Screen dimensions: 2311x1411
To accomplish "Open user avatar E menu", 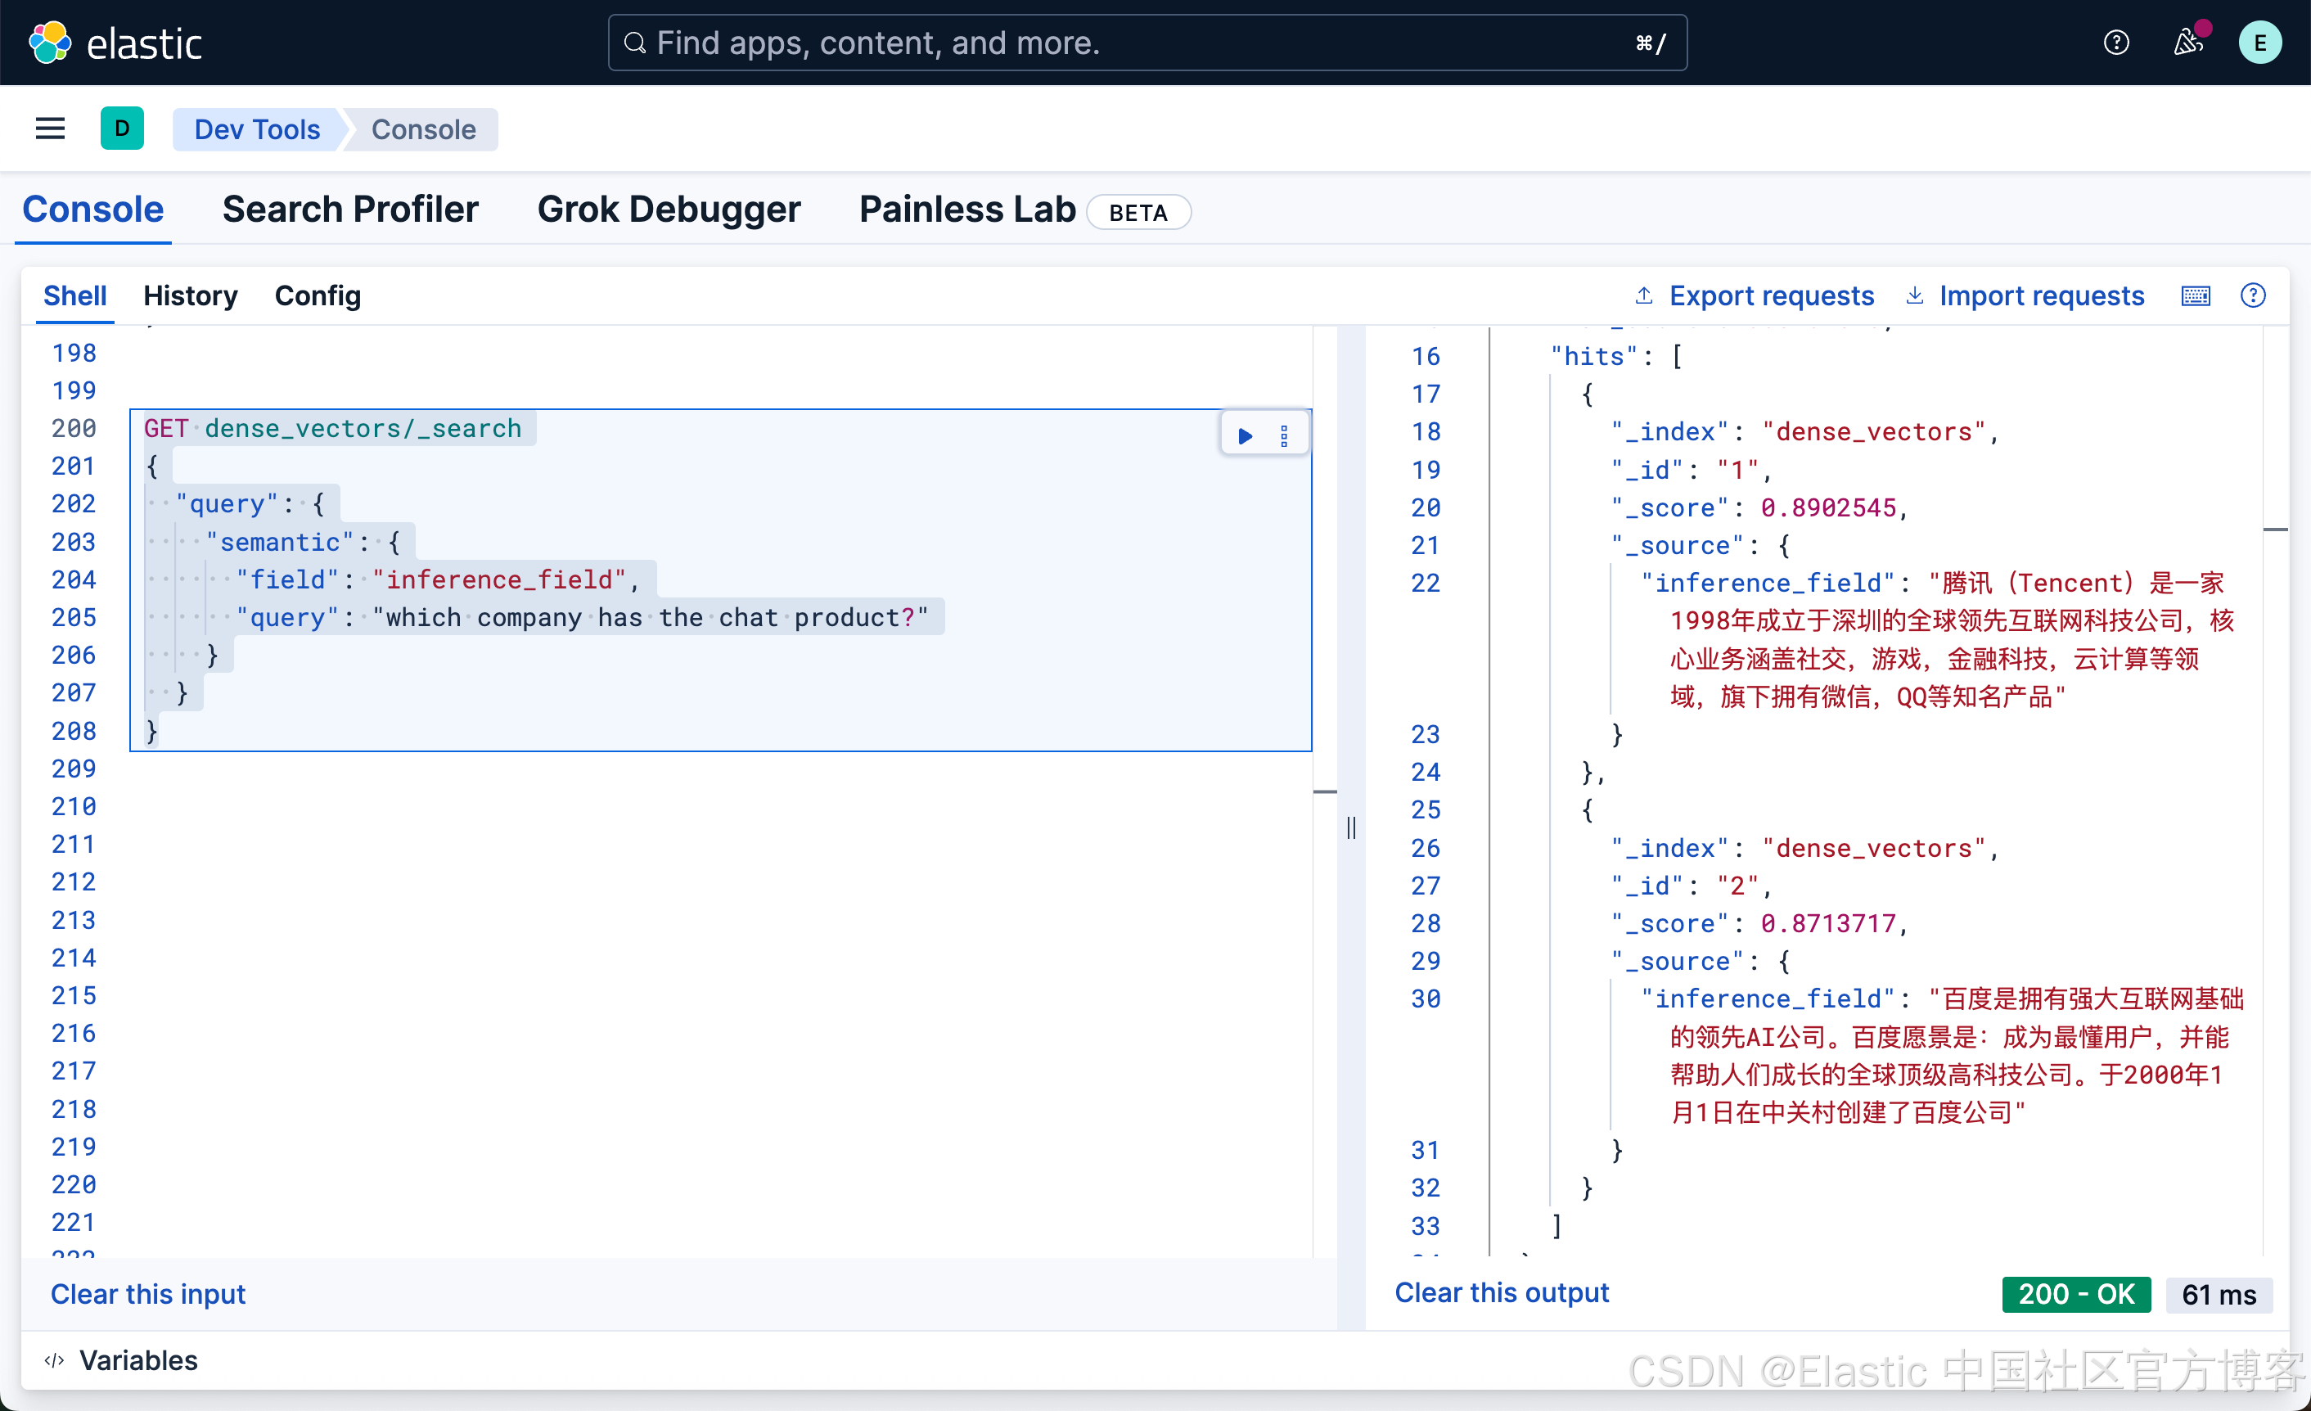I will 2259,43.
